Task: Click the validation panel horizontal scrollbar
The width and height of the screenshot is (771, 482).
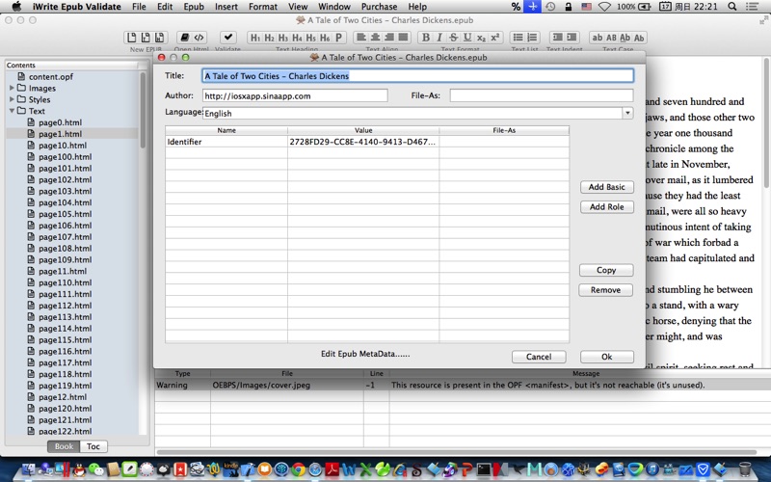Action: pos(456,452)
